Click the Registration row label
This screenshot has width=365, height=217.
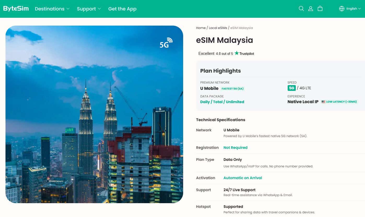(x=207, y=148)
